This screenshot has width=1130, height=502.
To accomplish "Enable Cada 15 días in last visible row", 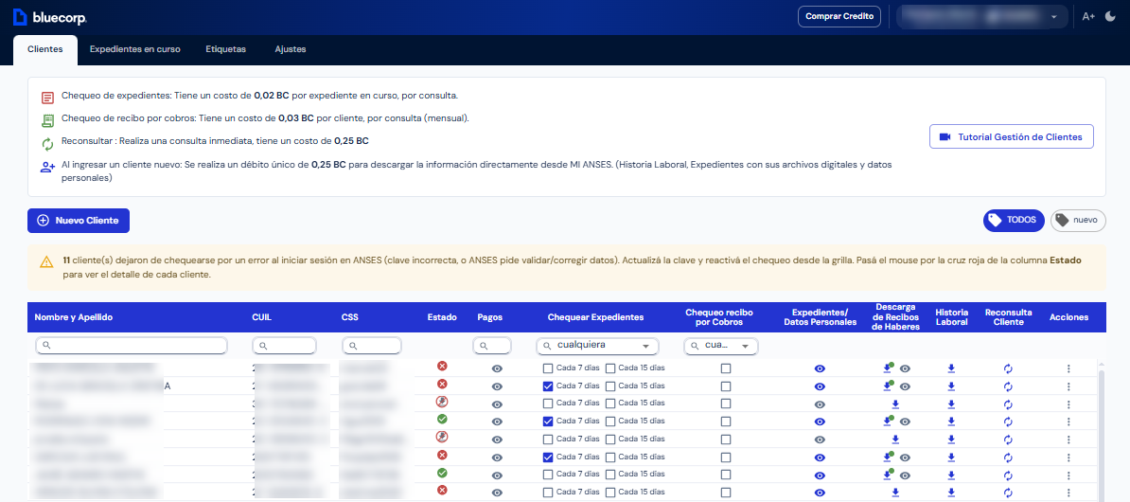I will [x=610, y=493].
